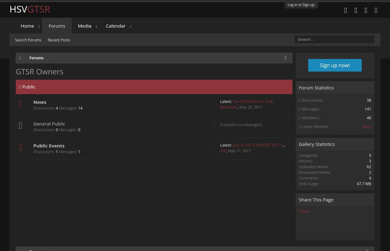Click the Tweet link
390x251 pixels.
click(304, 211)
